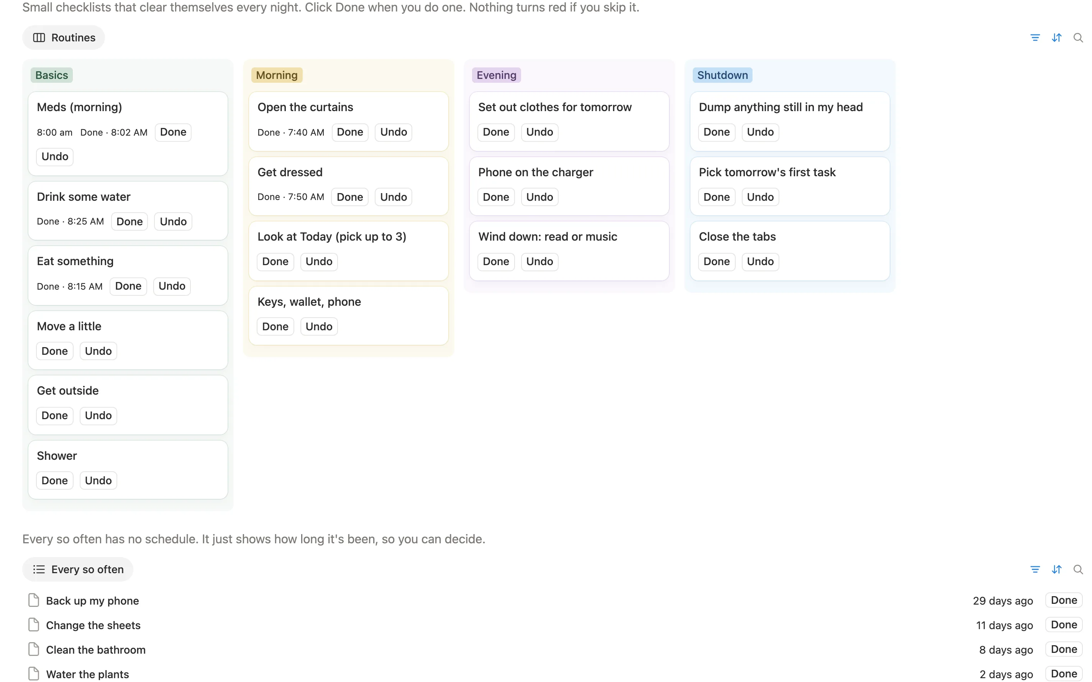Image resolution: width=1092 pixels, height=682 pixels.
Task: Undo Look at Today
Action: [319, 262]
